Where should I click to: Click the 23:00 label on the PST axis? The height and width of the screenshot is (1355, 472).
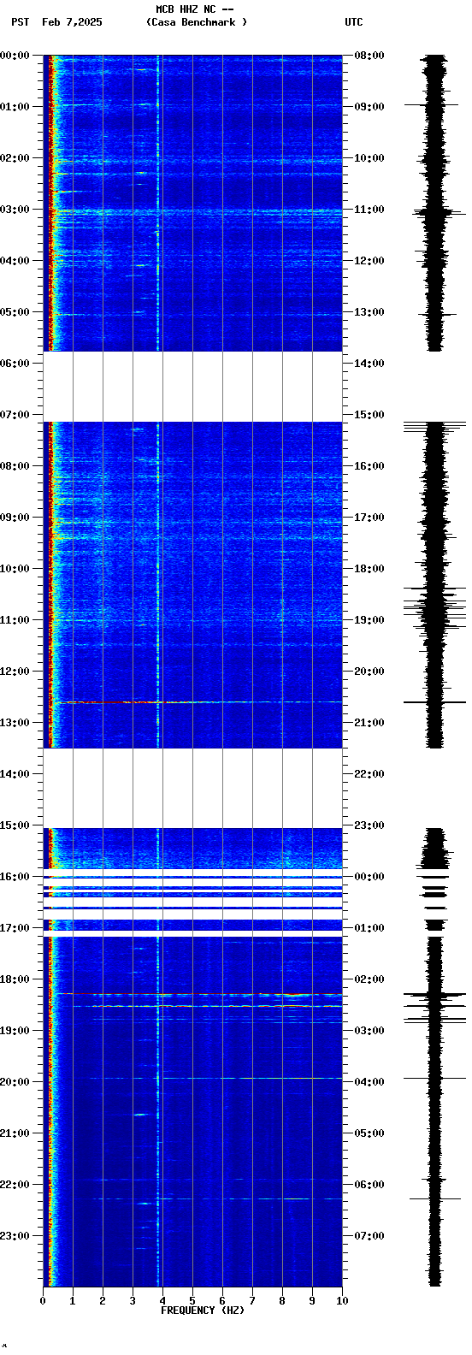pos(15,1236)
